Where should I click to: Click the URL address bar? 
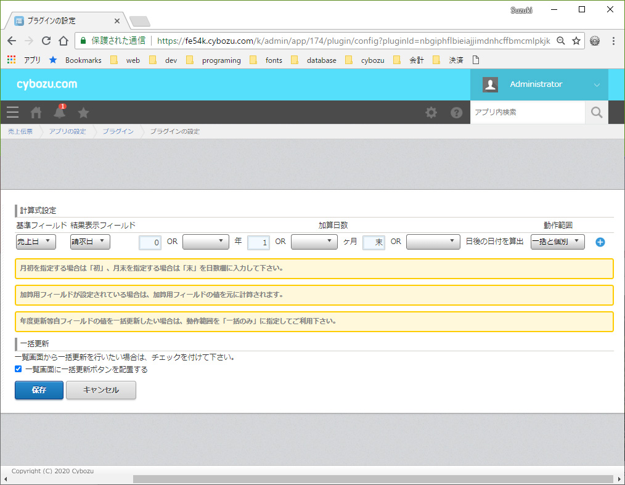coord(353,41)
